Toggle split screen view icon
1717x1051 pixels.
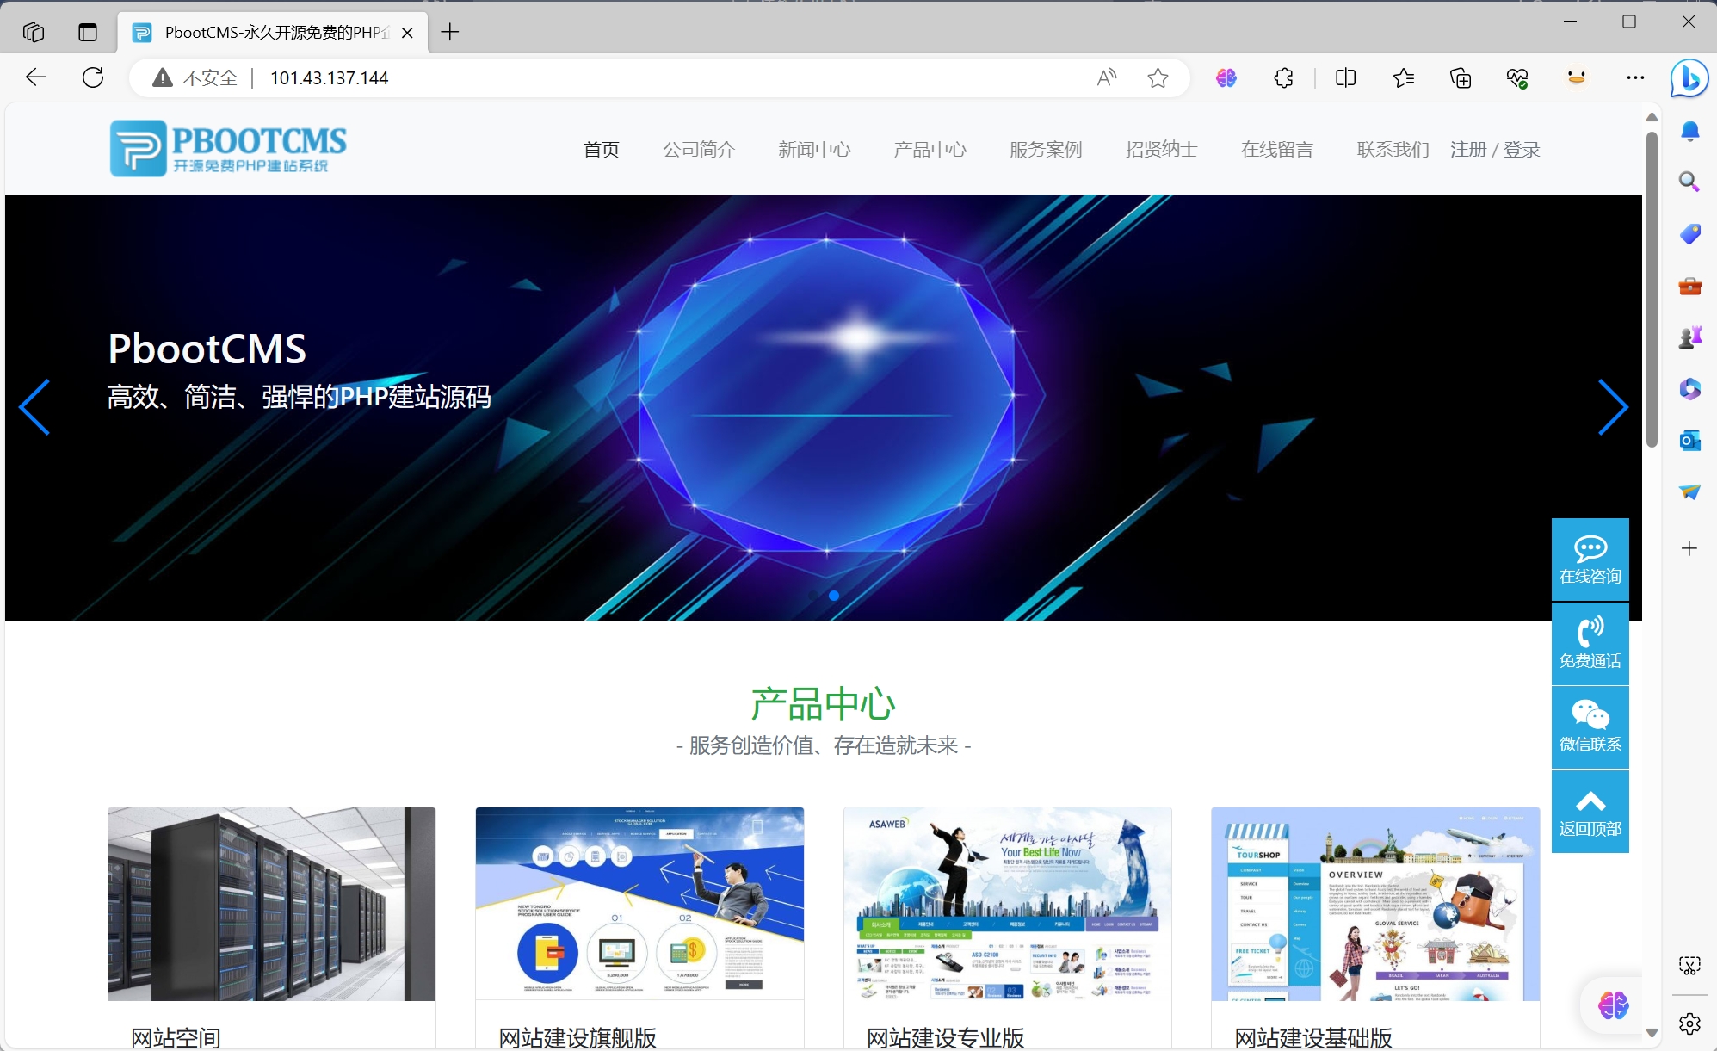pyautogui.click(x=1345, y=78)
